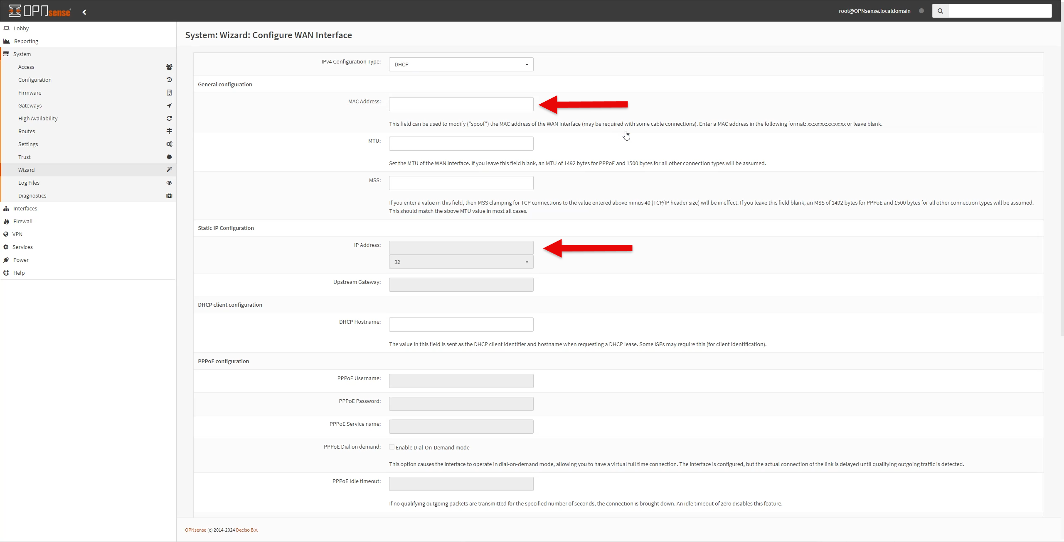Image resolution: width=1064 pixels, height=542 pixels.
Task: Open the Firewall menu
Action: [23, 221]
